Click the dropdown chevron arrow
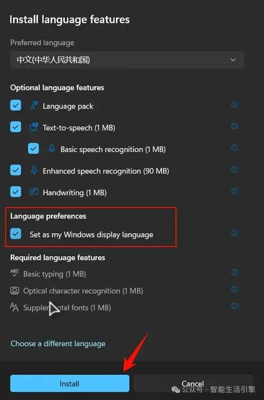The height and width of the screenshot is (400, 264). (x=233, y=60)
